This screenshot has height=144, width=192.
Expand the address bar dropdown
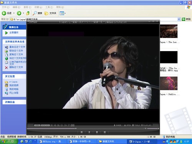179,19
